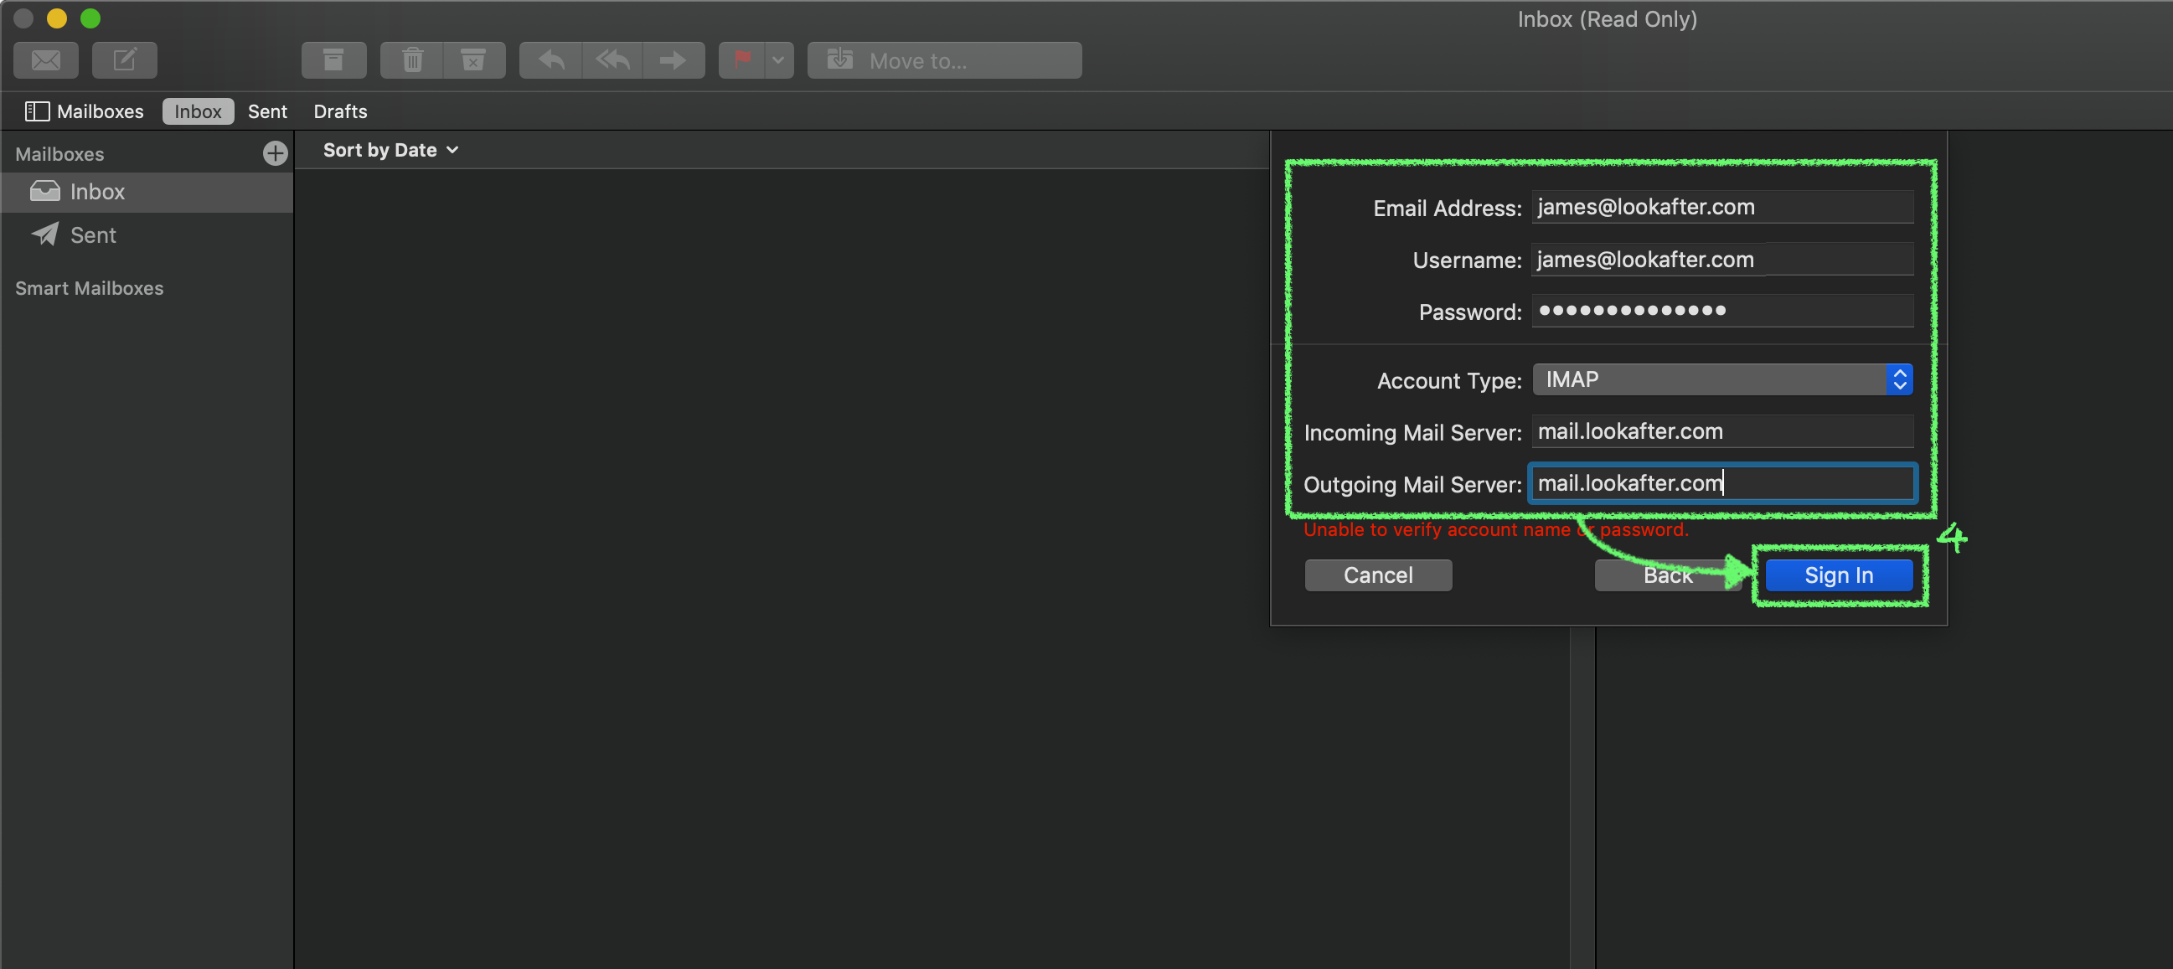This screenshot has height=969, width=2173.
Task: Click the Forward arrow icon
Action: [x=674, y=59]
